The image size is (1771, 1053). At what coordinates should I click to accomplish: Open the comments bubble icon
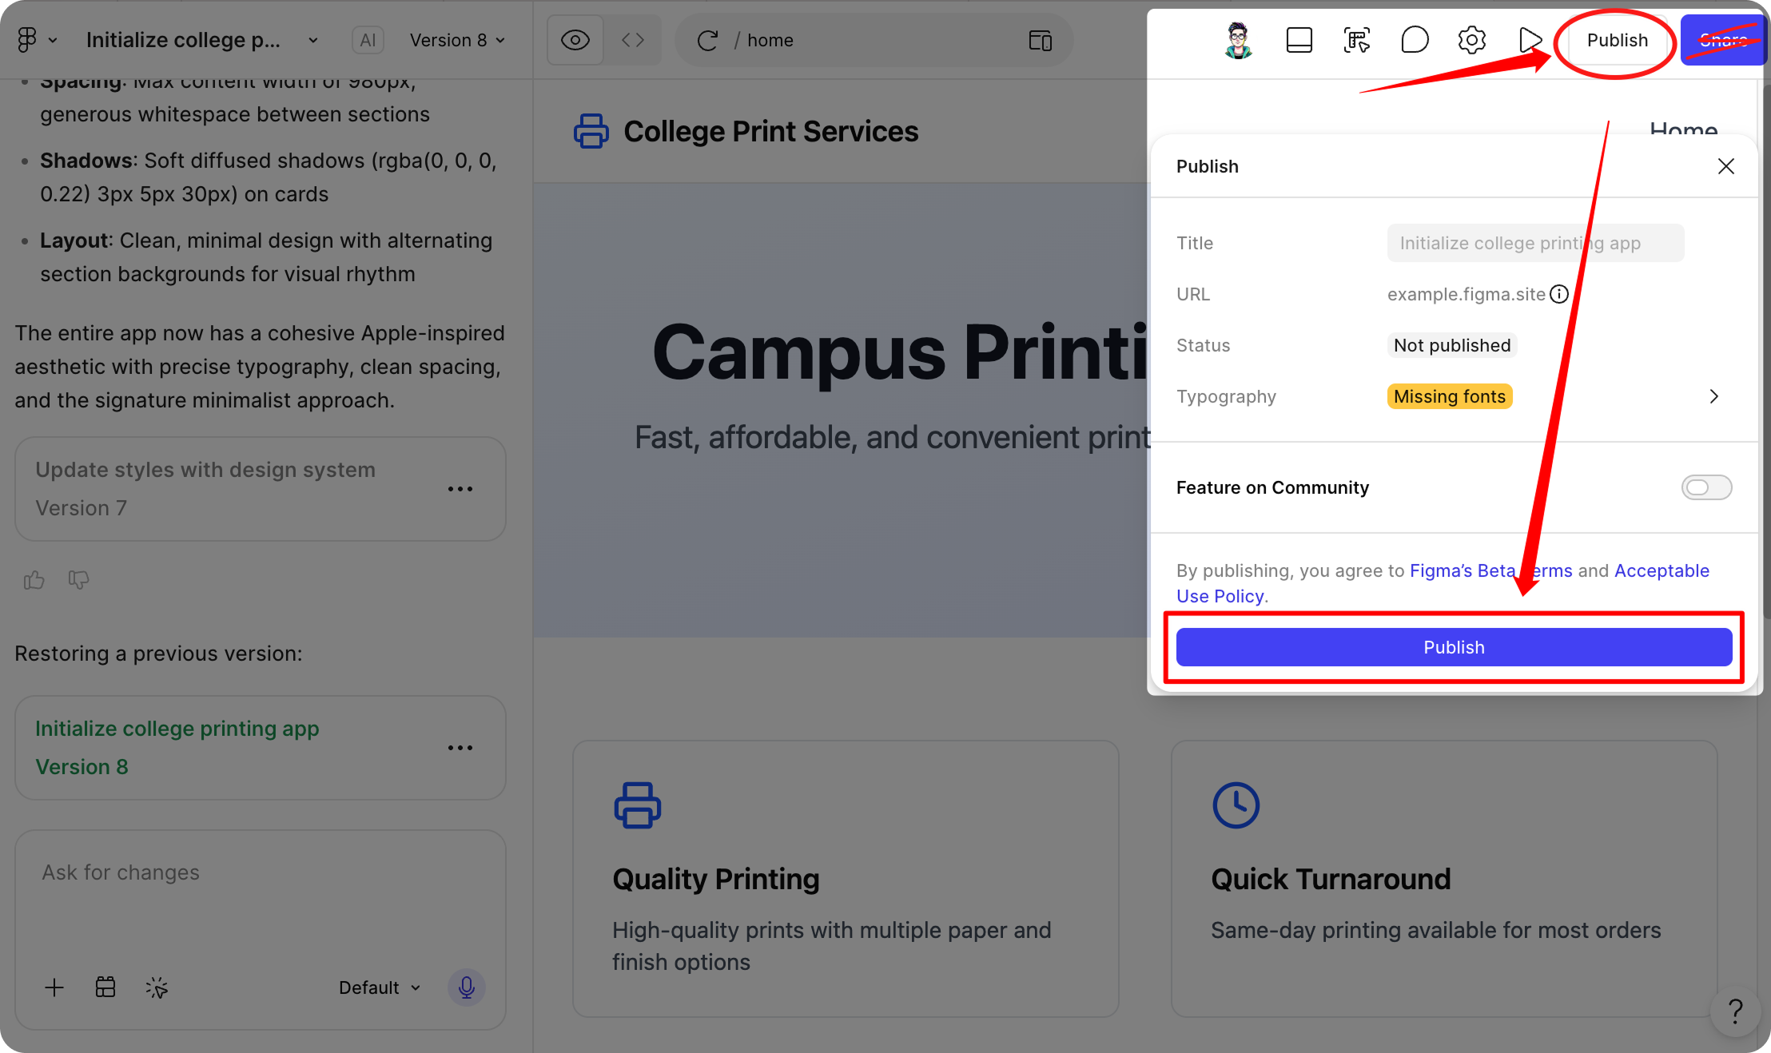(1415, 40)
